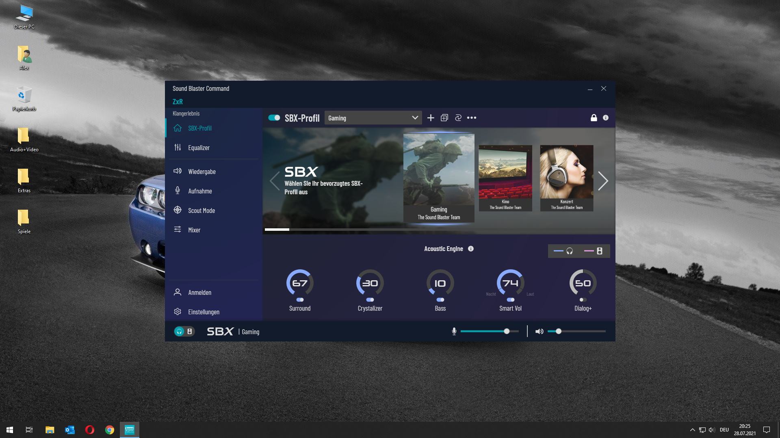Select the Spiele folder on desktop
Screen dimensions: 780x438
click(x=24, y=222)
